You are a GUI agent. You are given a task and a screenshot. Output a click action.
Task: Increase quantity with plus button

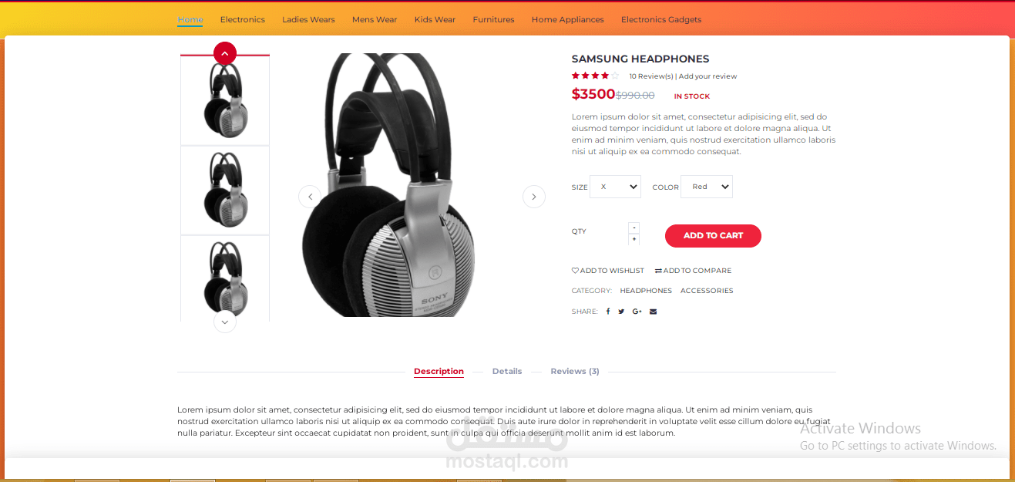pos(634,239)
